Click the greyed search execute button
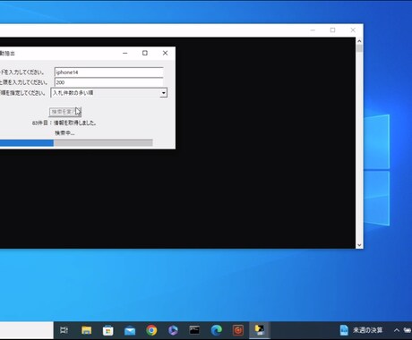Screen dimensions: 412x340 tap(65, 112)
